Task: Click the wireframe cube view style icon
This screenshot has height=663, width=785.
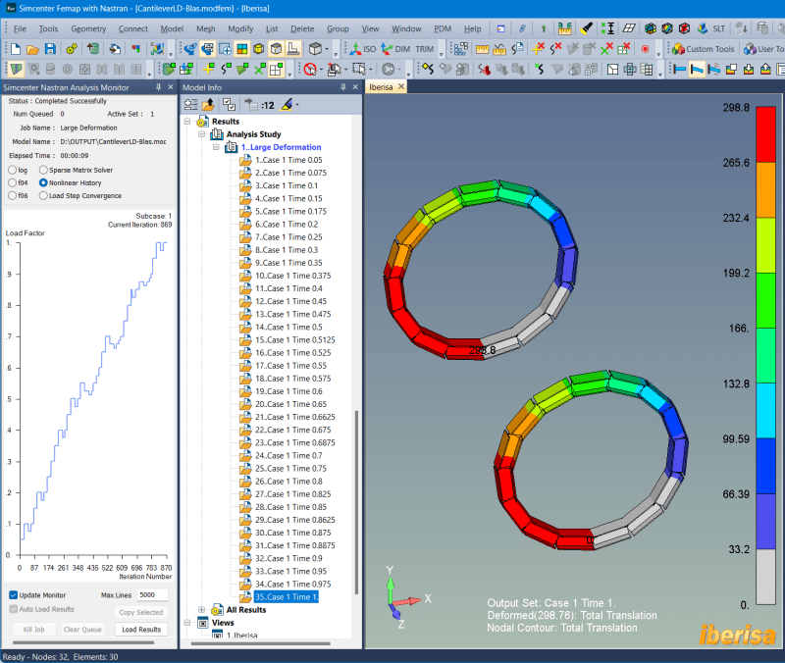Action: [315, 49]
